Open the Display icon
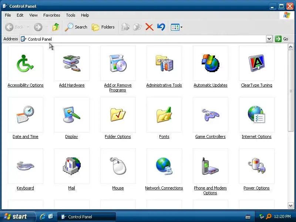This screenshot has height=222, width=296. pyautogui.click(x=71, y=115)
